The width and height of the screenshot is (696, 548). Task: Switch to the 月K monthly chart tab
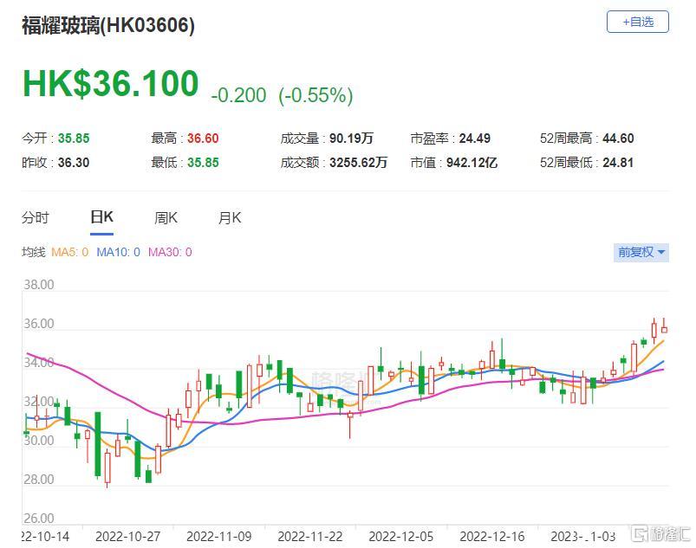pyautogui.click(x=230, y=218)
